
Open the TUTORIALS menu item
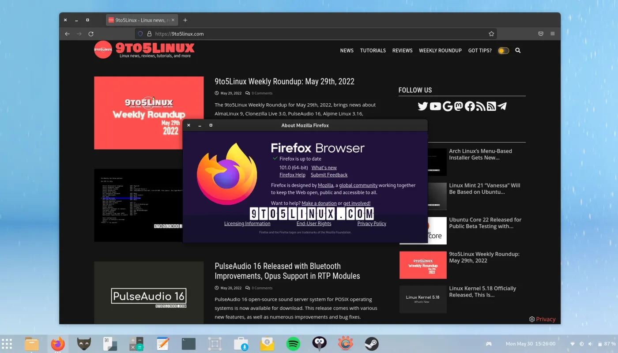click(x=373, y=50)
